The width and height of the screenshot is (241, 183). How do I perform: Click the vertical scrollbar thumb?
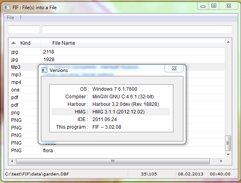point(228,141)
